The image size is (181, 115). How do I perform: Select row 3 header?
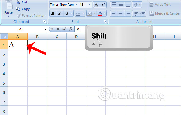pyautogui.click(x=4, y=63)
